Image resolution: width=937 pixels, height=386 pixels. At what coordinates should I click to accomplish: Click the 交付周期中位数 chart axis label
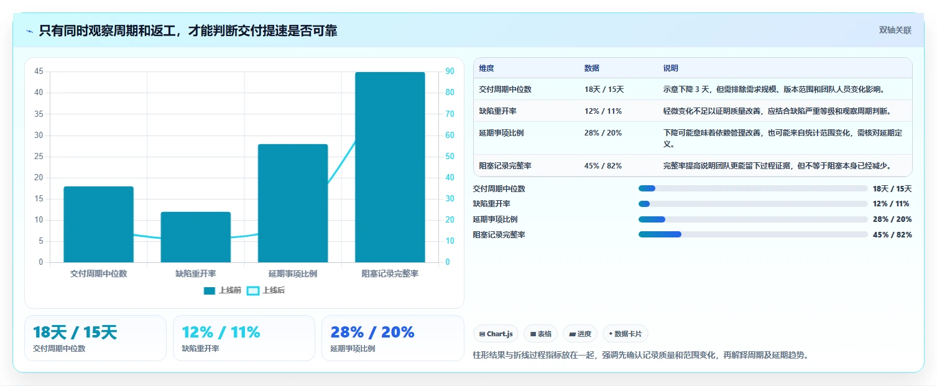[x=98, y=273]
